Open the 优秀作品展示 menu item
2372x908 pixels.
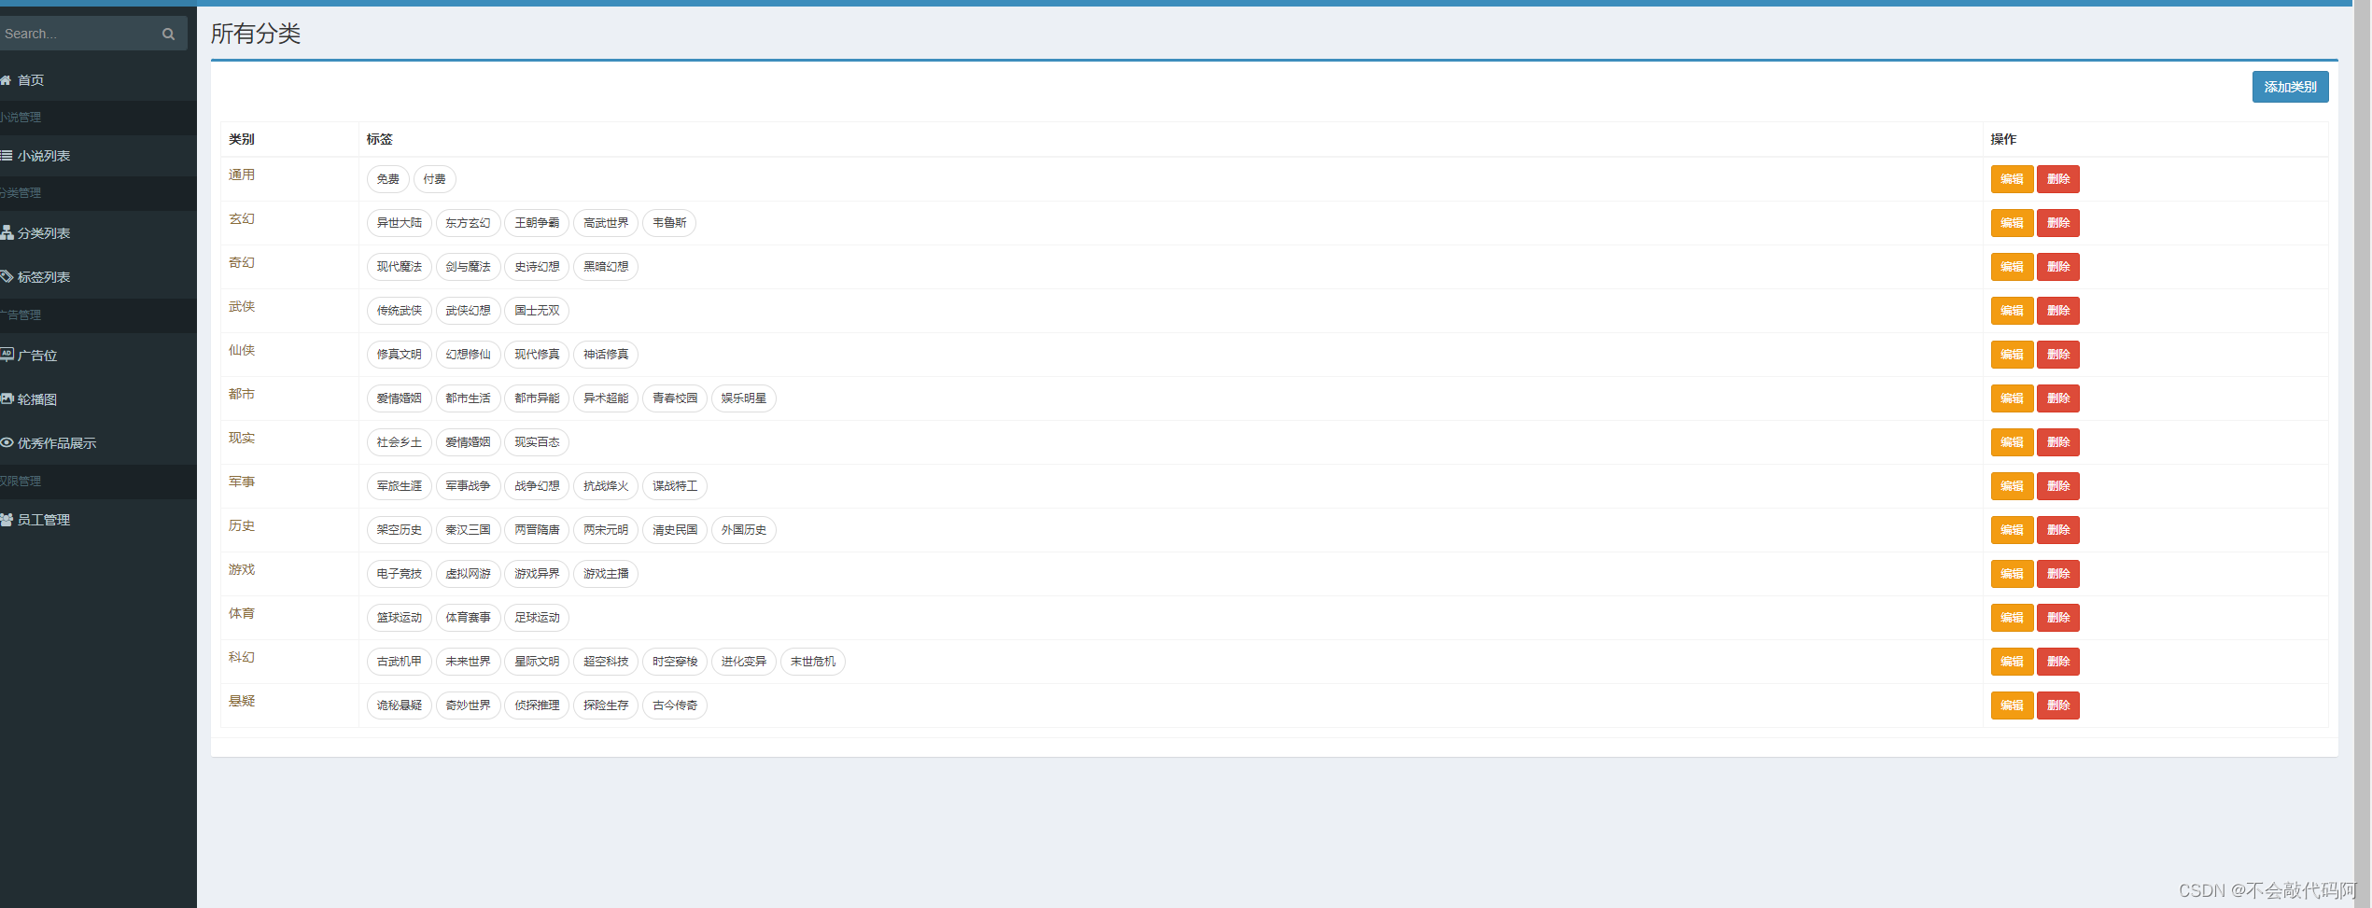98,443
